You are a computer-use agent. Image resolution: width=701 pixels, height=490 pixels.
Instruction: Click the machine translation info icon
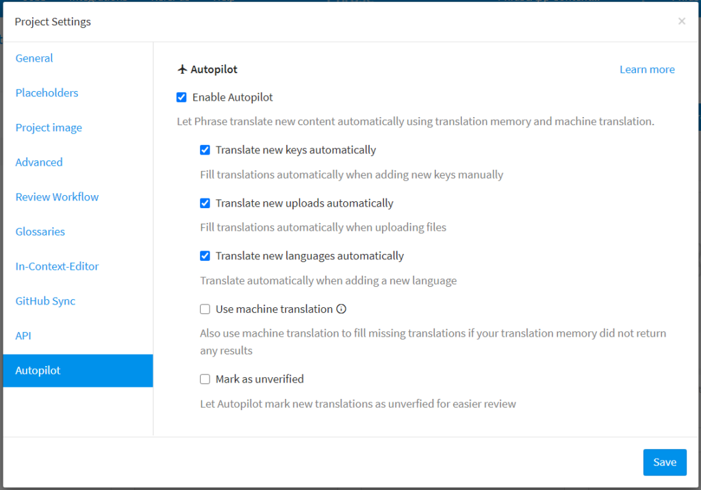341,309
